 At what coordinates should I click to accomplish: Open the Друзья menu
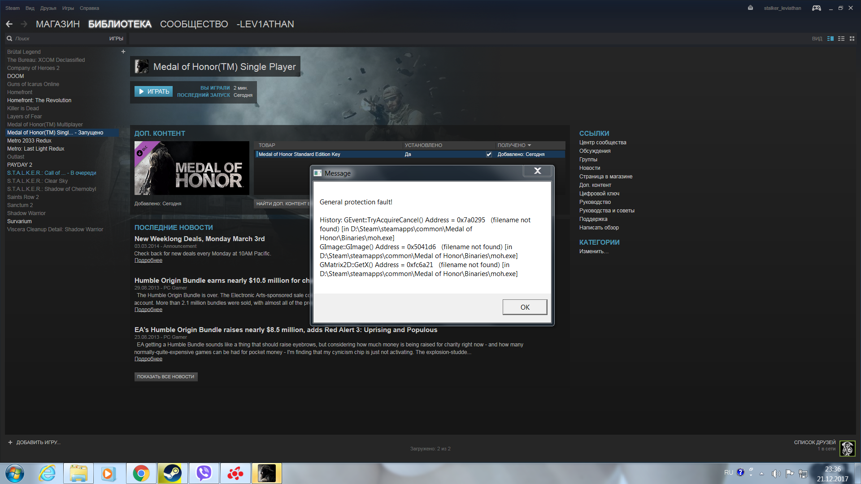[x=48, y=8]
